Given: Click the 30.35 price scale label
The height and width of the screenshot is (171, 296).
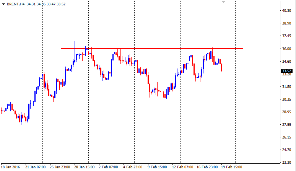Looking at the screenshot, I should point(286,99).
